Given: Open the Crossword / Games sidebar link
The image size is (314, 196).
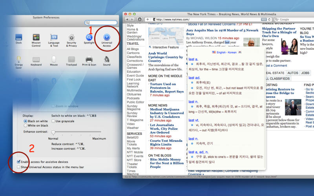Looking at the screenshot, I should [x=135, y=66].
